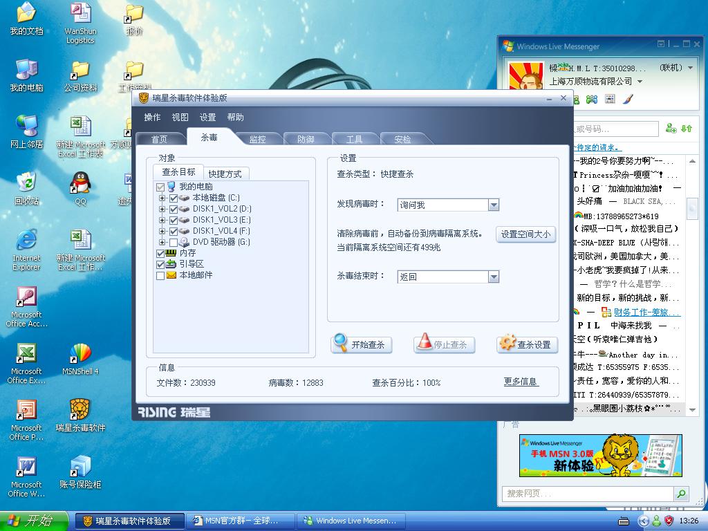Click 我的电脑 desktop icon
The height and width of the screenshot is (531, 708).
pos(27,75)
